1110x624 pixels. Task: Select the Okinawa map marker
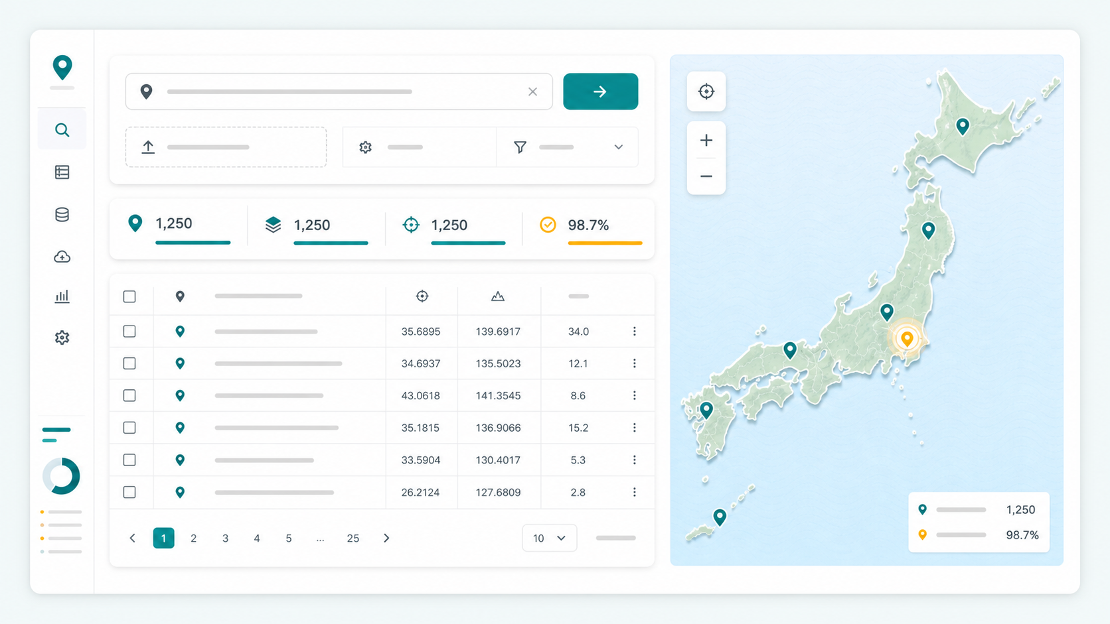(720, 517)
